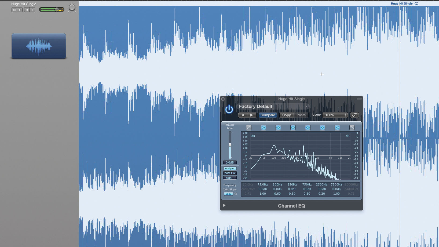Open the View 100% size dropdown
Screen dimensions: 439x247
click(335, 115)
